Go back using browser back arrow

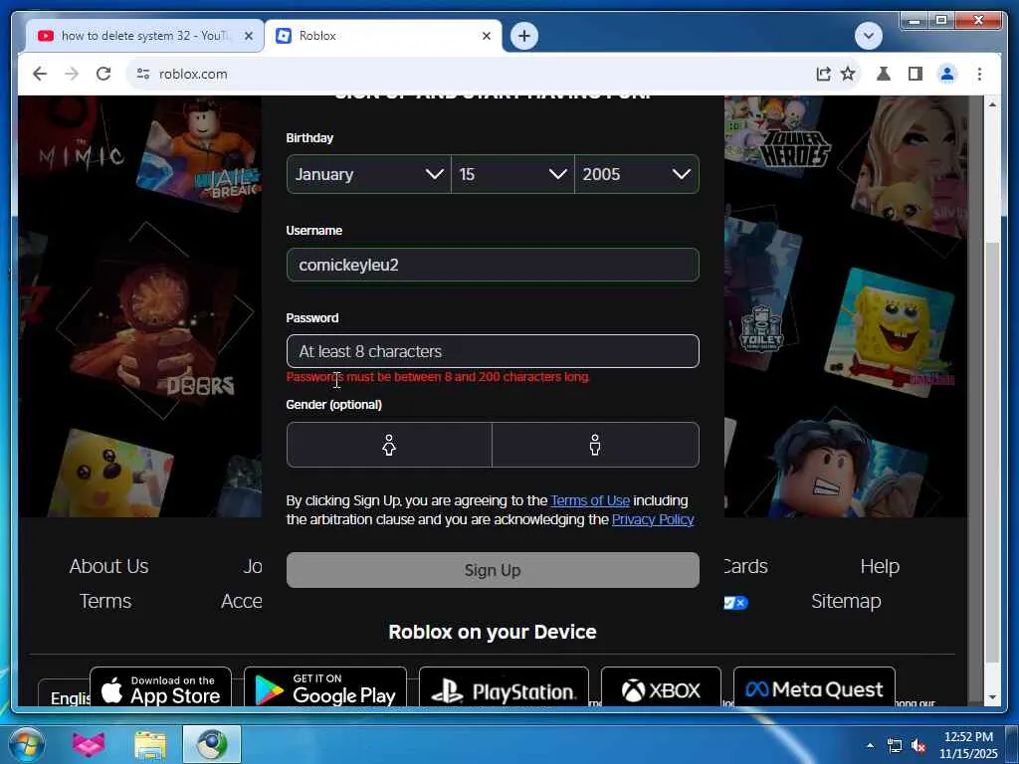click(40, 74)
